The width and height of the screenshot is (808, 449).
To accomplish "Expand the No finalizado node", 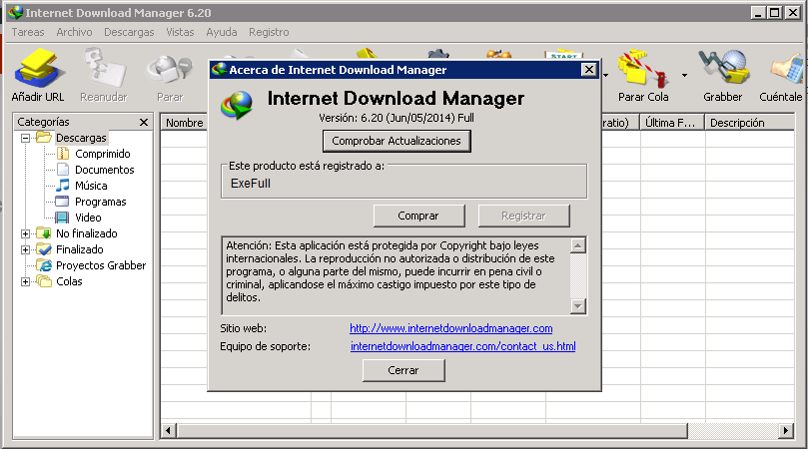I will pos(25,233).
